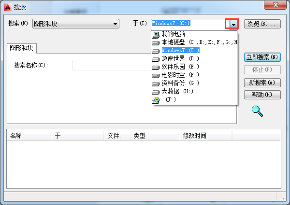Image resolution: width=290 pixels, height=205 pixels.
Task: Select Windows7 (C:) in dropdown list
Action: 194,50
